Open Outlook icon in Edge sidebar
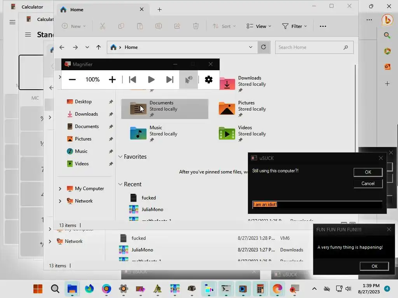398x298 pixels. (387, 67)
